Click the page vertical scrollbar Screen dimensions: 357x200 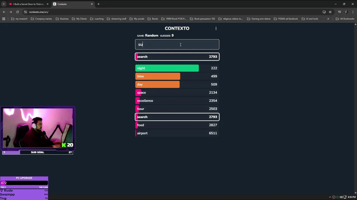(x=355, y=109)
